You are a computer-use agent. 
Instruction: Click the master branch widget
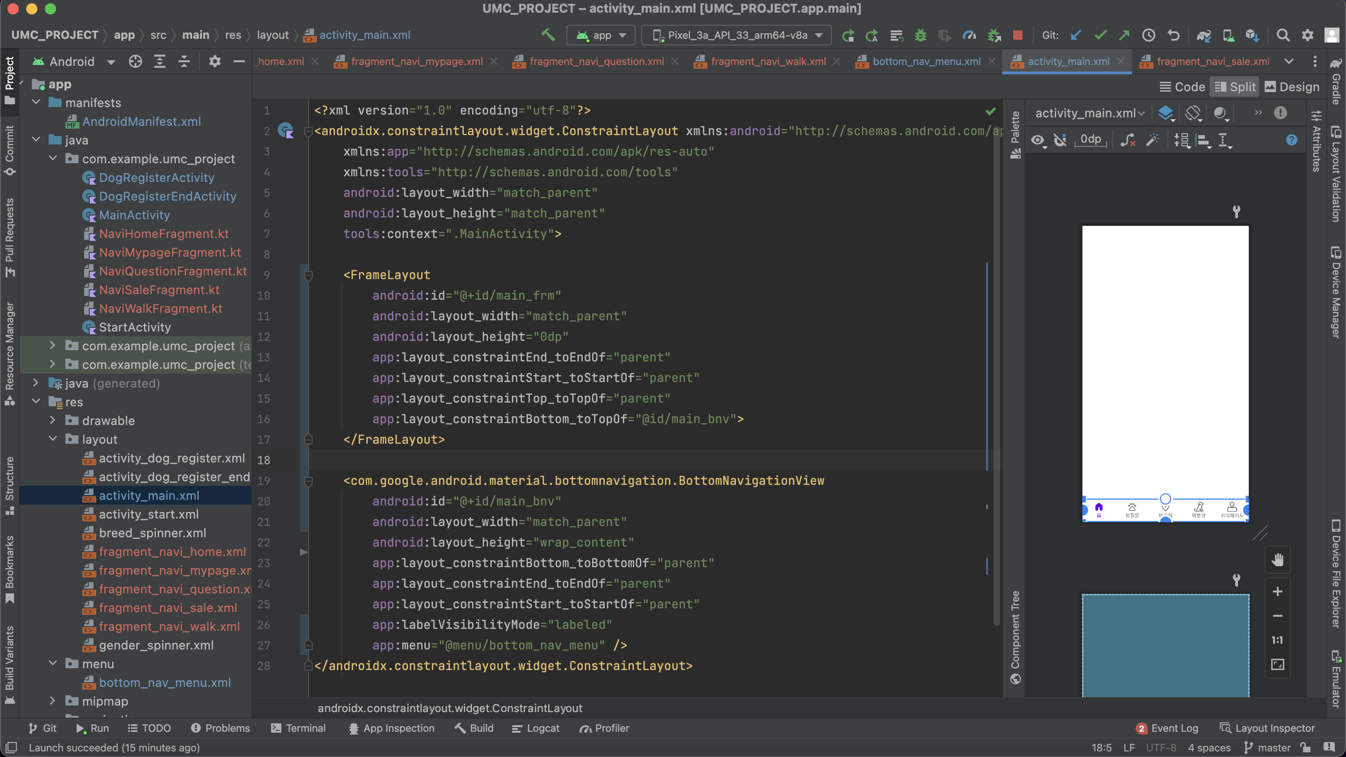(x=1267, y=748)
